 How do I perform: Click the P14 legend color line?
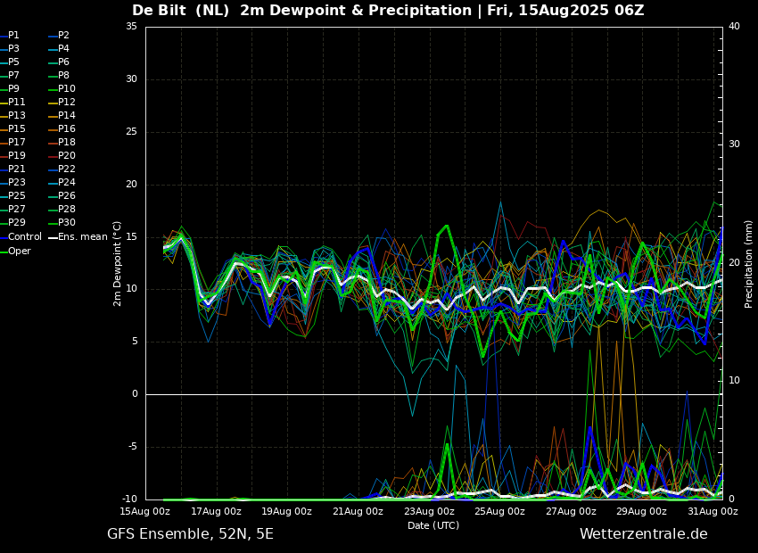54,116
